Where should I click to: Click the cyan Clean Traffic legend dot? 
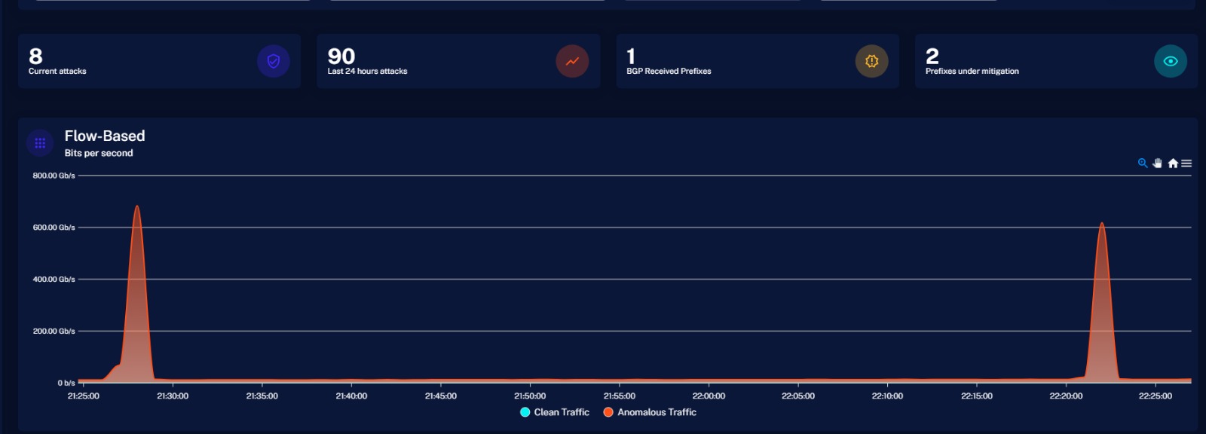click(x=525, y=412)
